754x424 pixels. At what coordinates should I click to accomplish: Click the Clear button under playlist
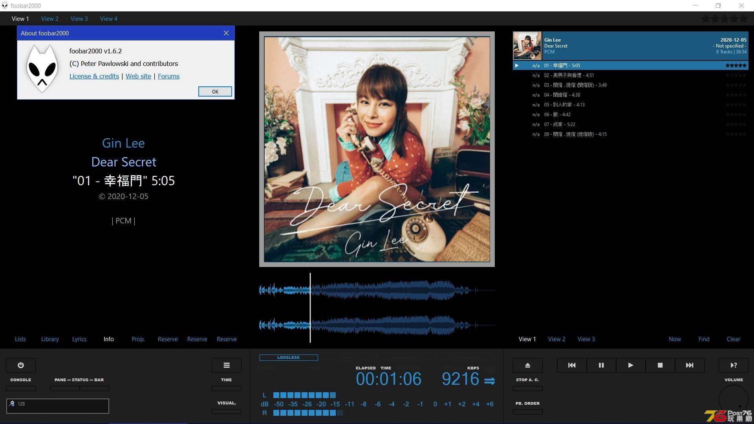pyautogui.click(x=734, y=339)
